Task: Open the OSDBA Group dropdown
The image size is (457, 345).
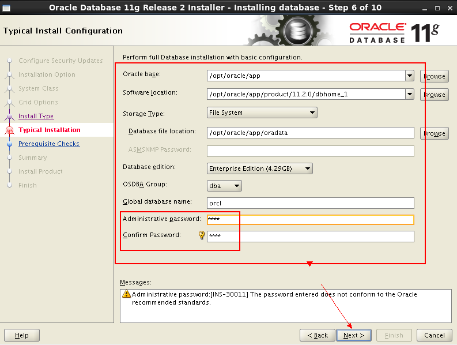Action: tap(224, 186)
